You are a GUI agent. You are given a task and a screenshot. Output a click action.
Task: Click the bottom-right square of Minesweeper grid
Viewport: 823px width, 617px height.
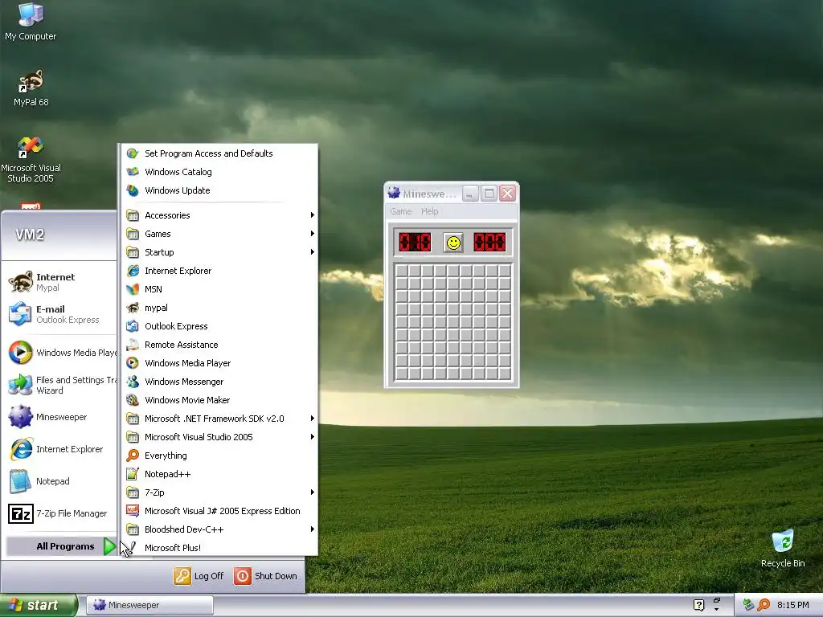coord(505,374)
